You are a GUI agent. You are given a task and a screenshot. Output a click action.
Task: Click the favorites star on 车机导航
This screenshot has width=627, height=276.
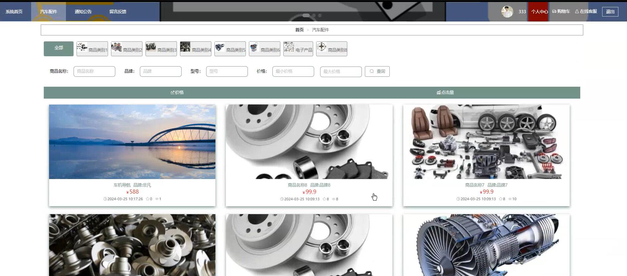(x=147, y=199)
